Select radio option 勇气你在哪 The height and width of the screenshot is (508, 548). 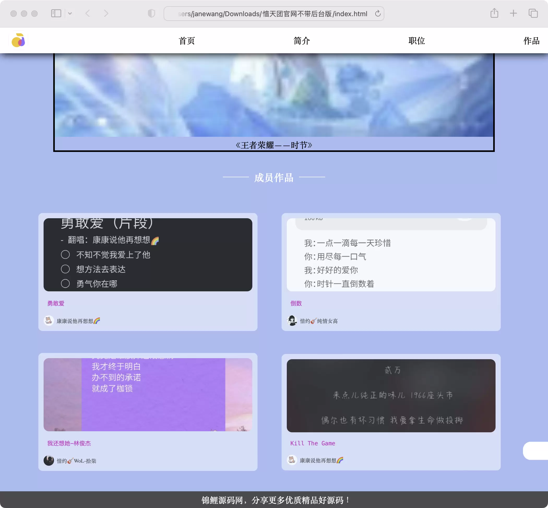point(65,283)
